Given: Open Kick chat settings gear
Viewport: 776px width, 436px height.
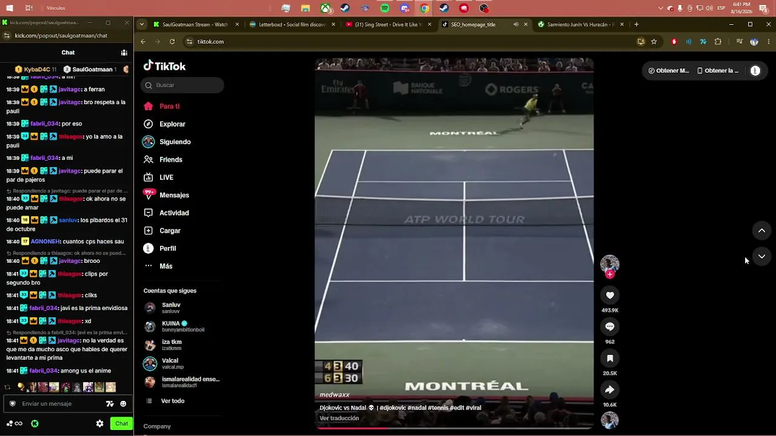Looking at the screenshot, I should click(99, 424).
